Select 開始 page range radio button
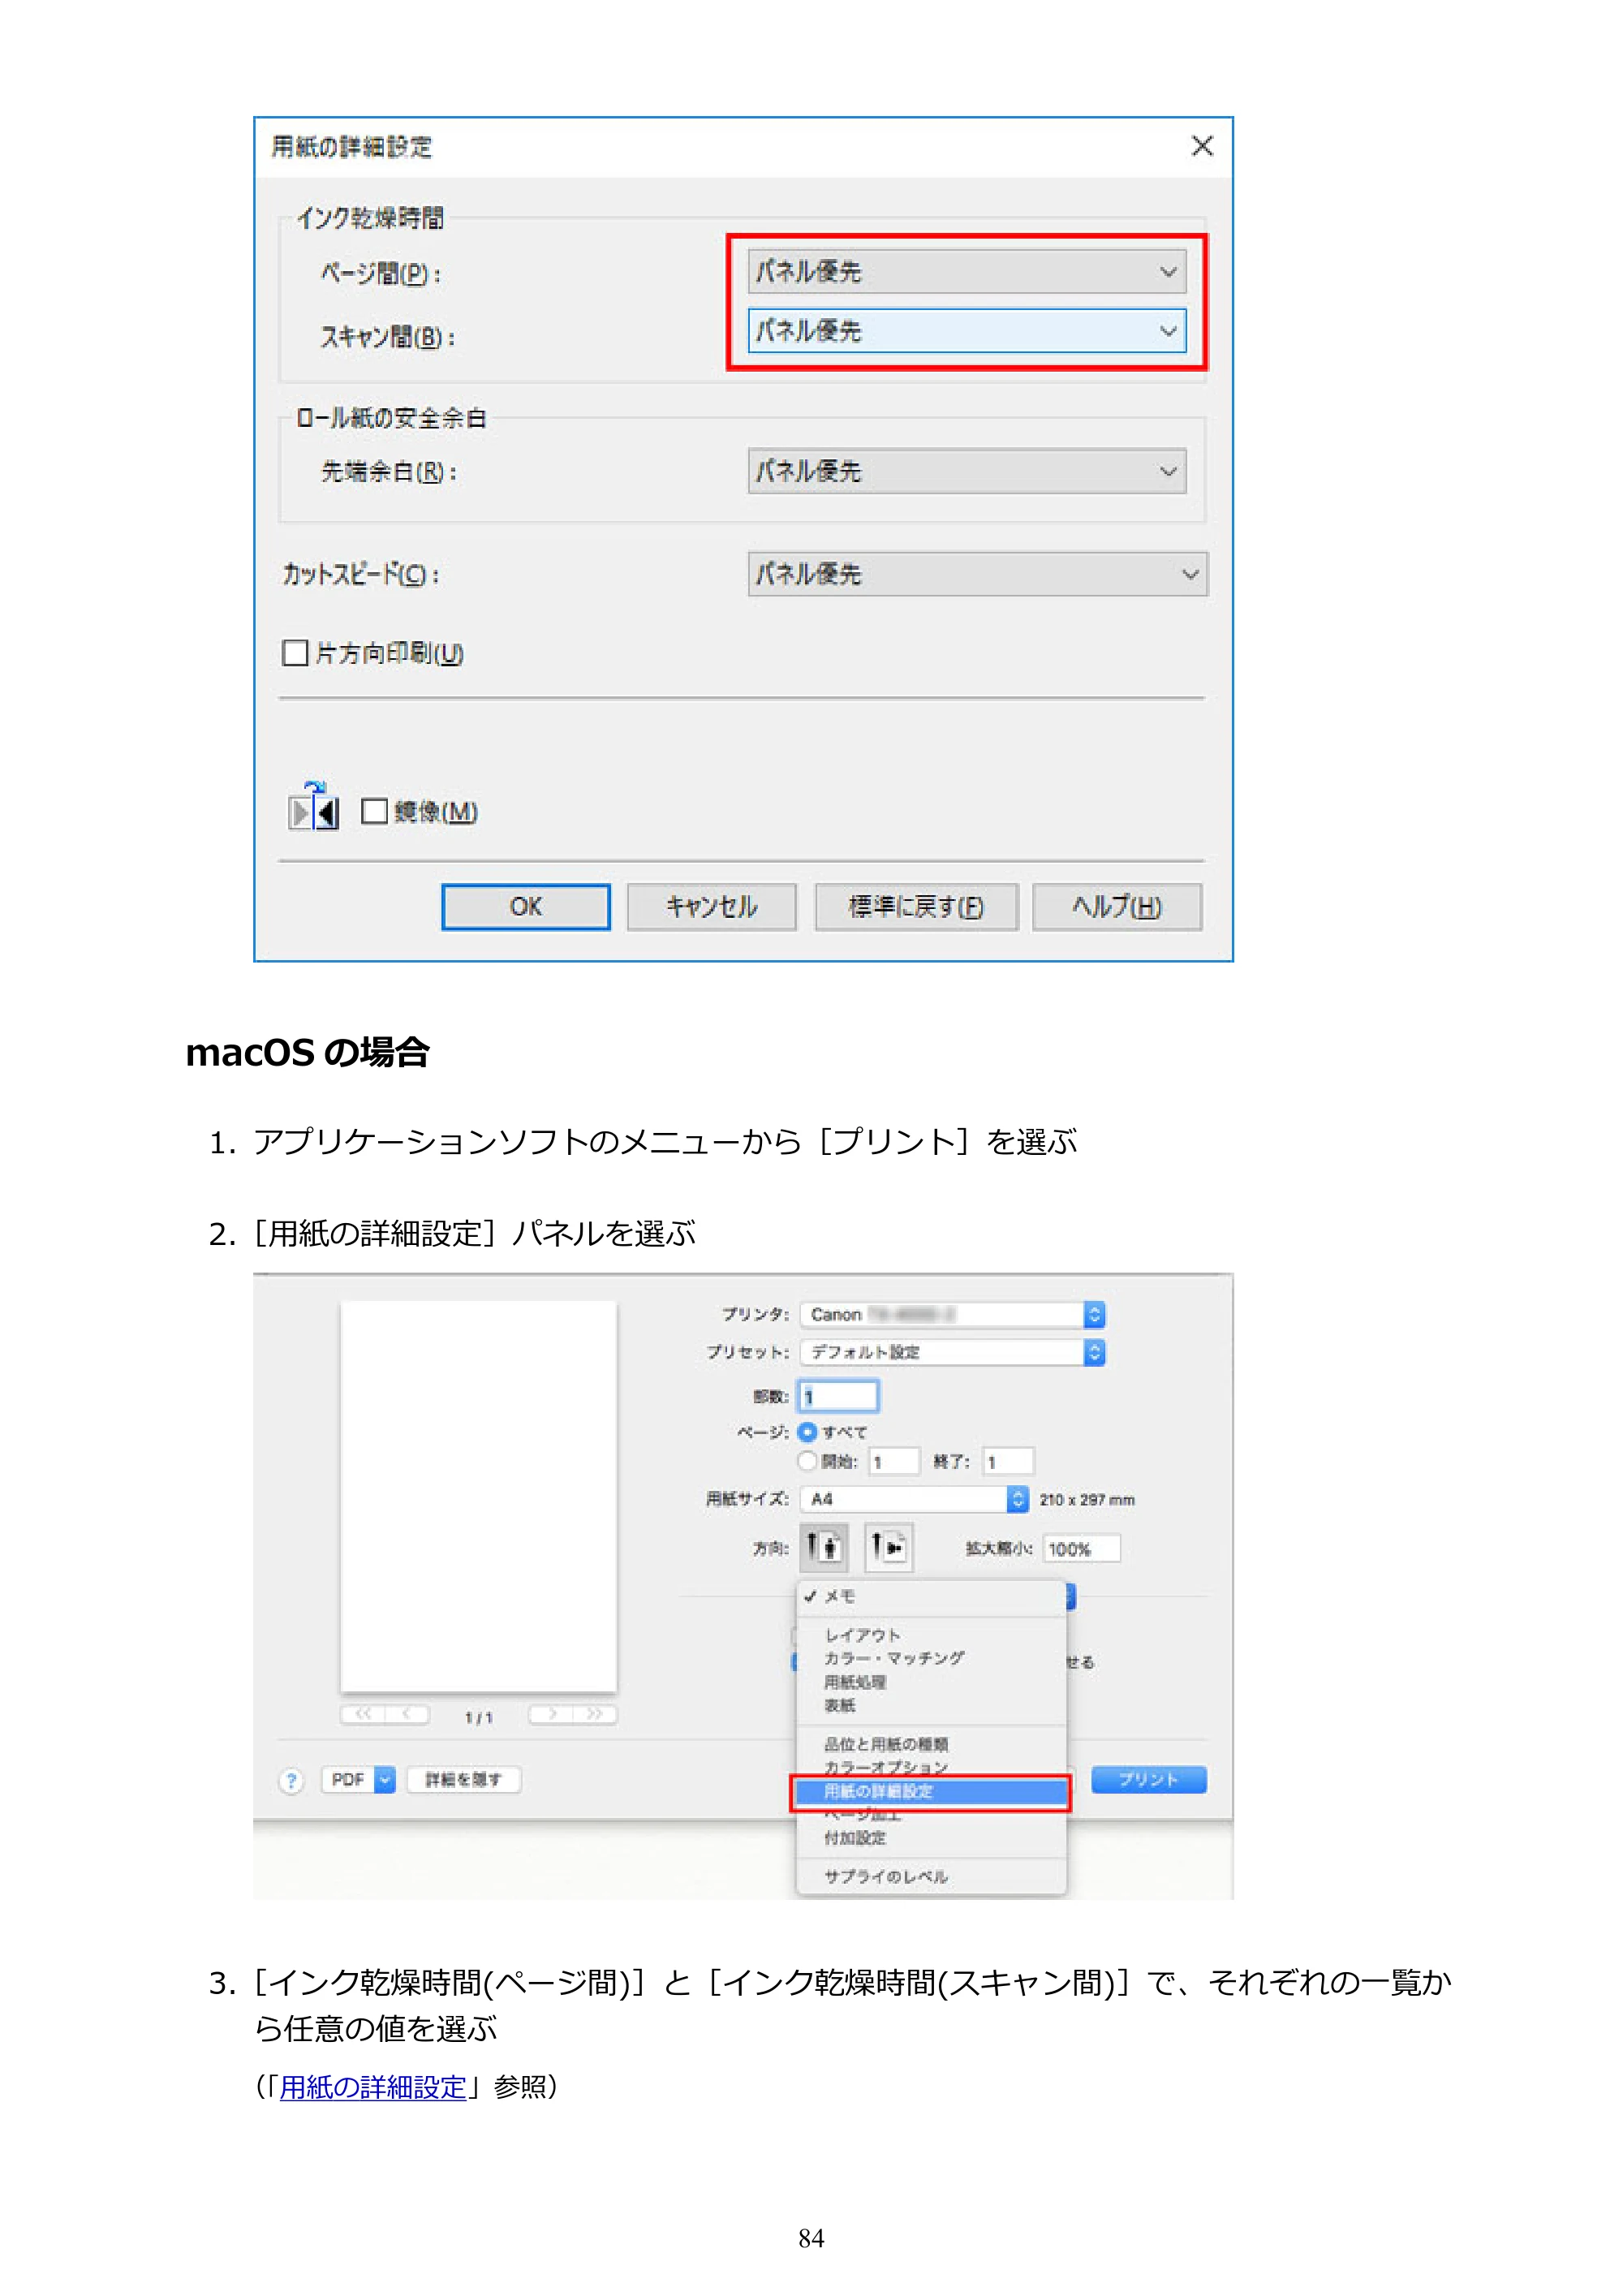This screenshot has width=1623, height=2296. [808, 1461]
